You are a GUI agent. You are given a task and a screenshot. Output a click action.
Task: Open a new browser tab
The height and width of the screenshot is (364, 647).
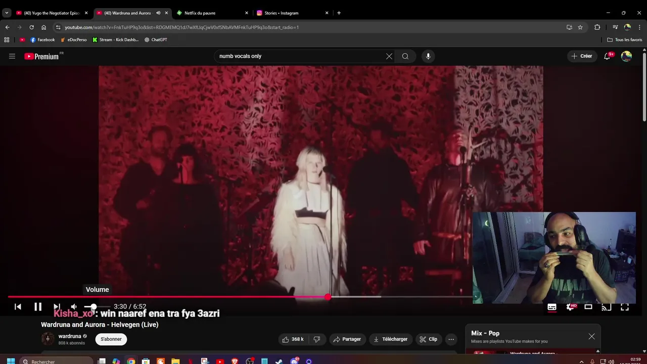click(x=339, y=13)
